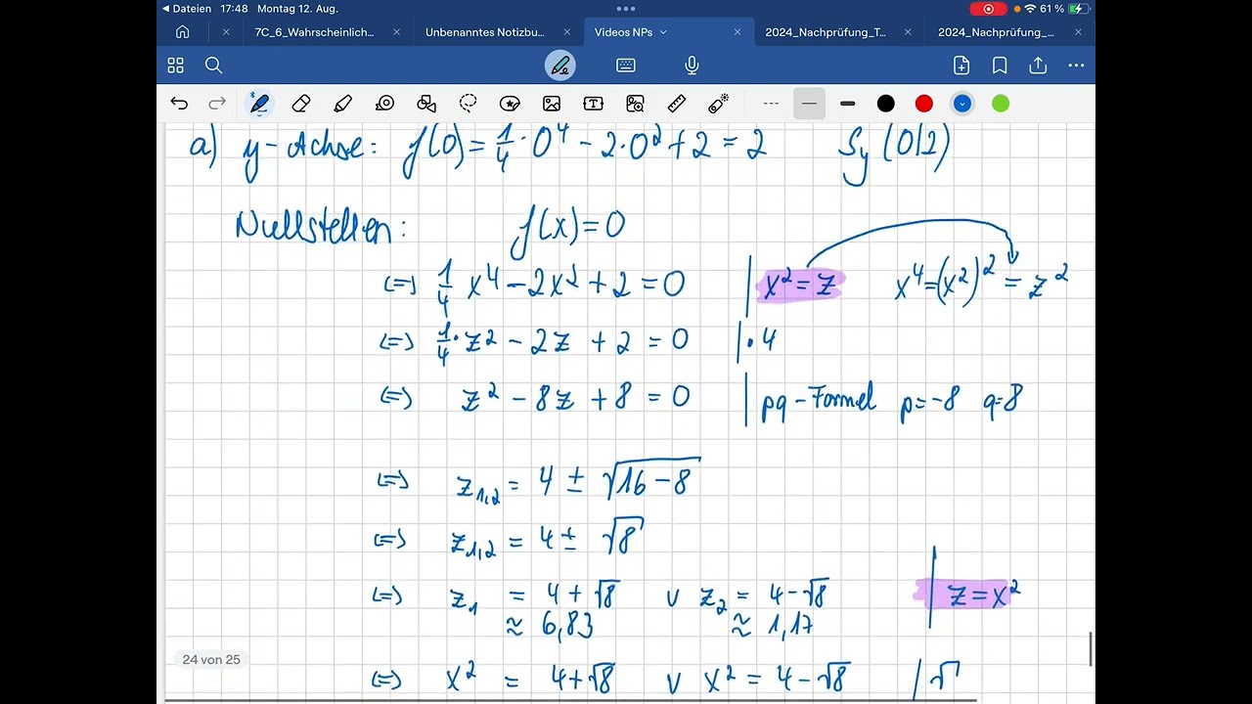Viewport: 1252px width, 704px height.
Task: Switch to the Unbenanntes Notizbu tab
Action: (485, 32)
